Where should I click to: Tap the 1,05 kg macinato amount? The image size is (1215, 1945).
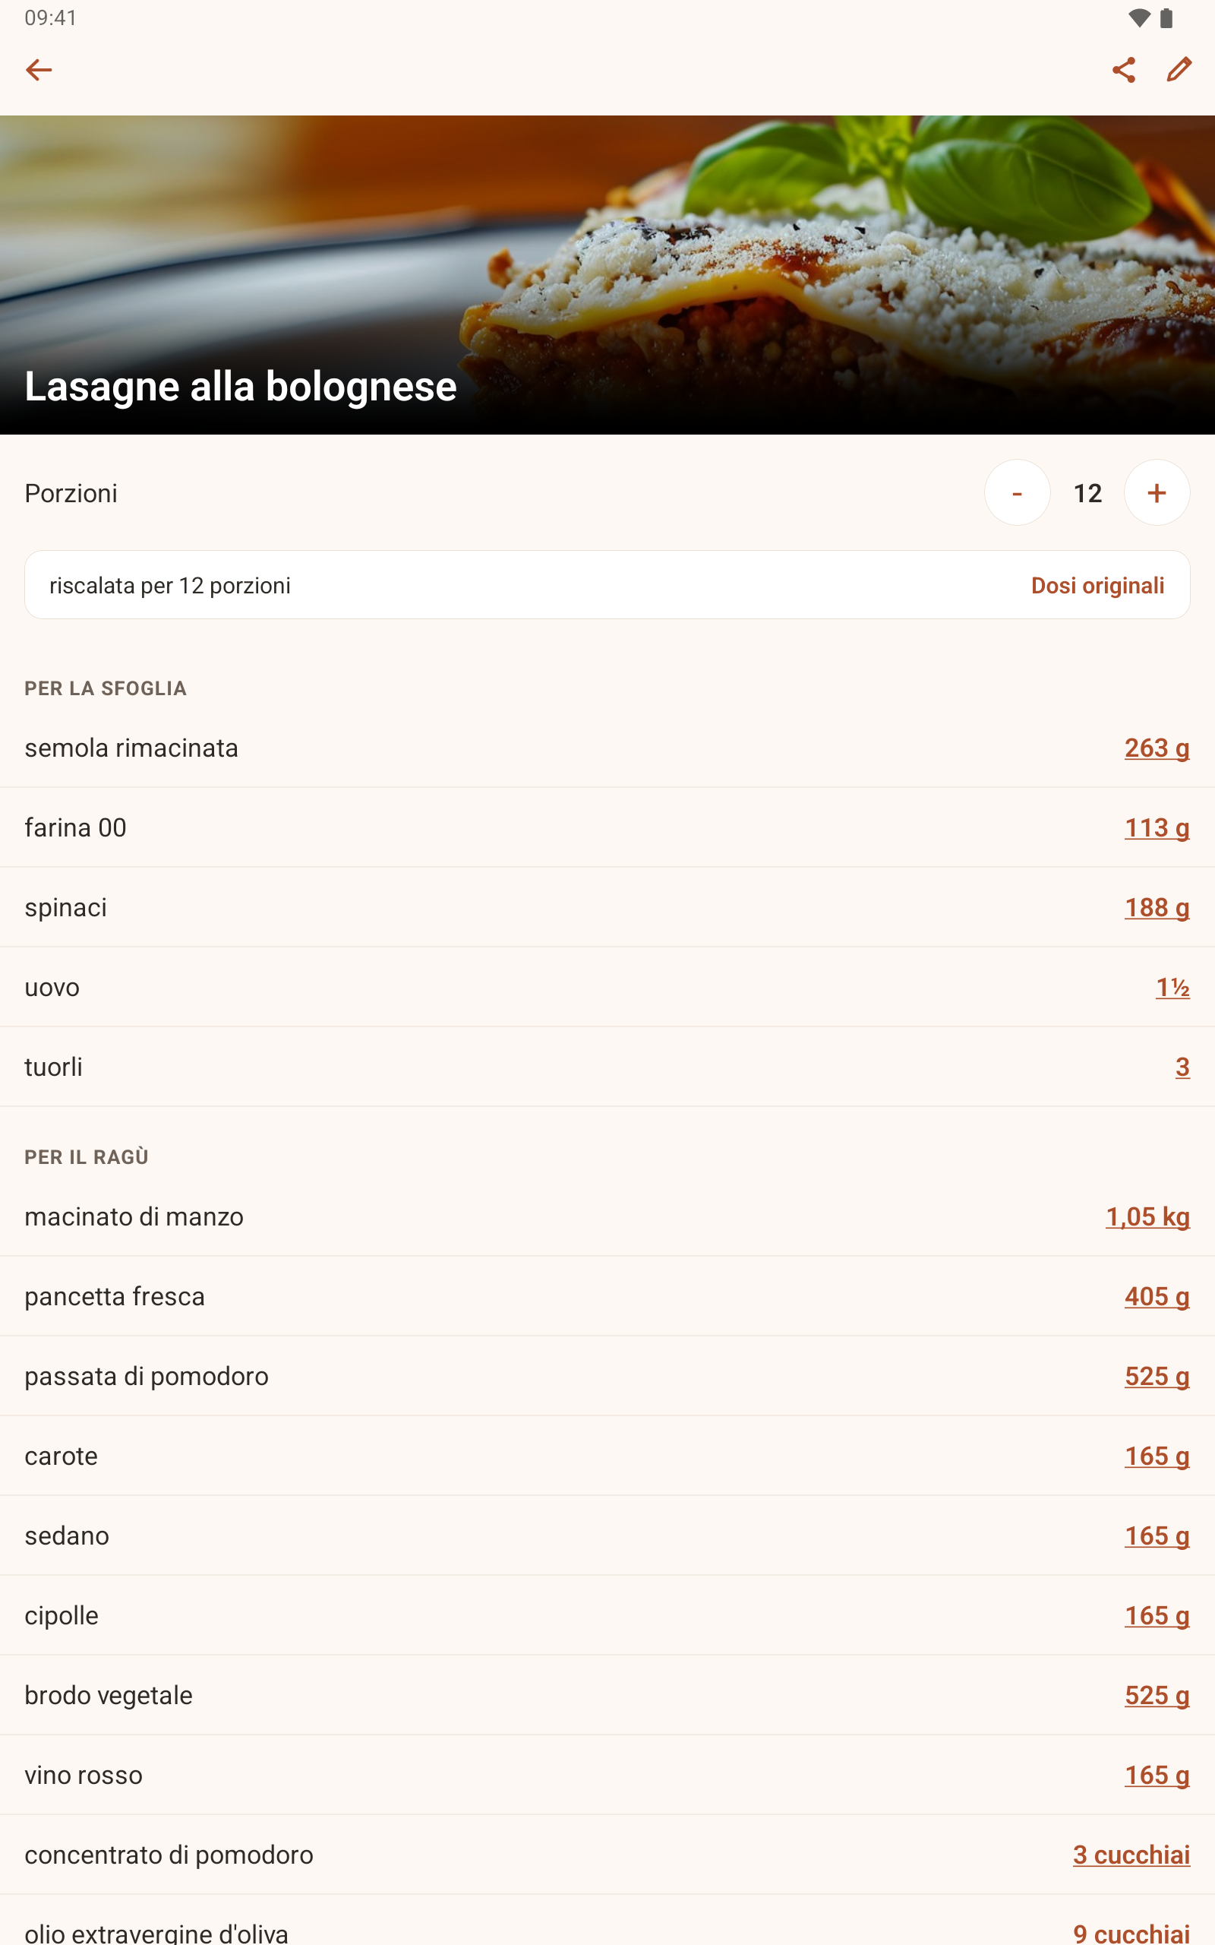[1147, 1217]
